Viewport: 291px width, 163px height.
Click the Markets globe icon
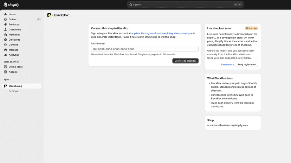[x=5, y=50]
